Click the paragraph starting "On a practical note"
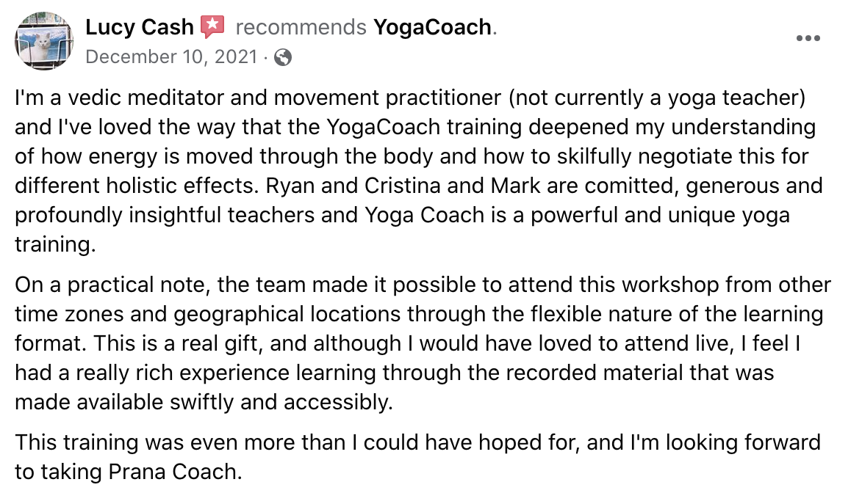 (x=423, y=343)
